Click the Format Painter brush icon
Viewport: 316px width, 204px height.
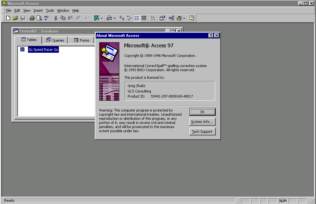click(78, 18)
